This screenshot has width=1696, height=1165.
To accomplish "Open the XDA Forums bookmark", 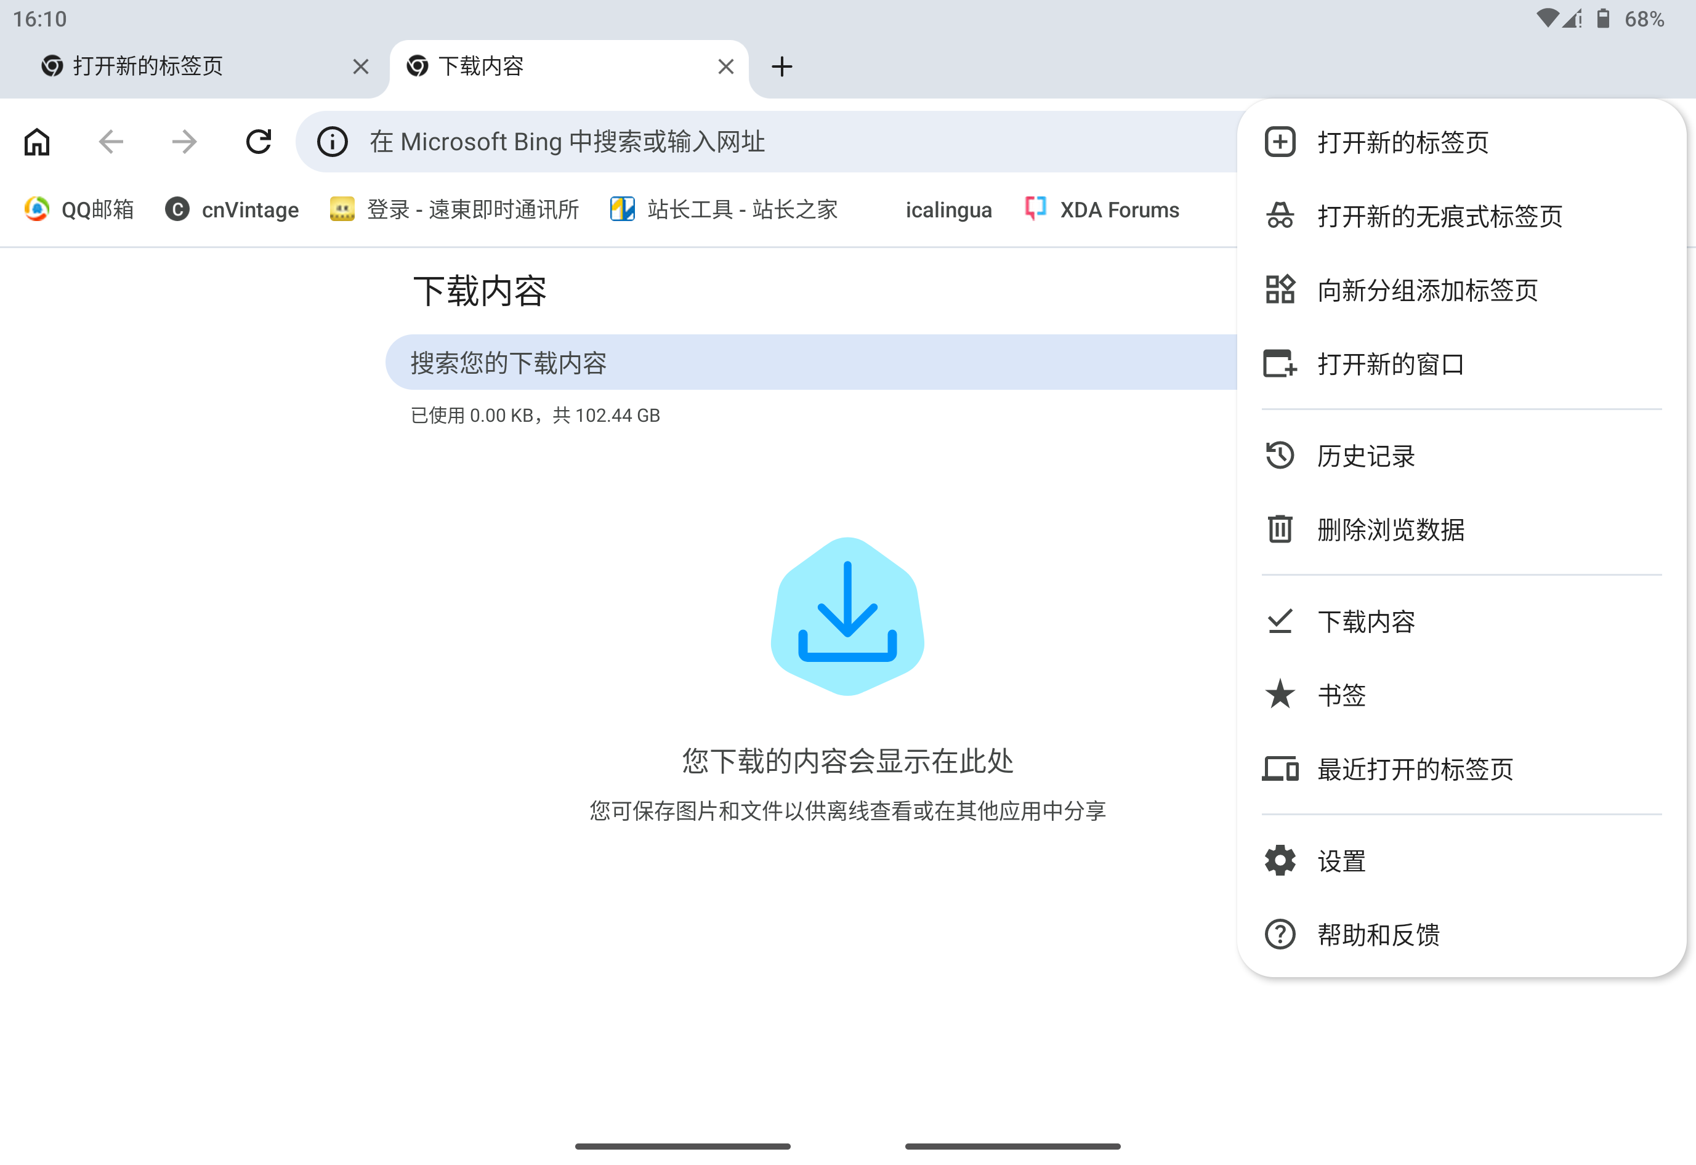I will pyautogui.click(x=1102, y=209).
